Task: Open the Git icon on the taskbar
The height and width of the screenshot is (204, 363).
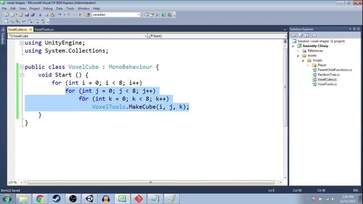Action: (138, 199)
